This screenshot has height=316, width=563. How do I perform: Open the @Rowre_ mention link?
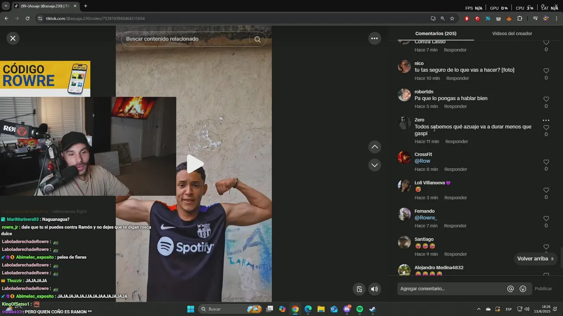426,218
